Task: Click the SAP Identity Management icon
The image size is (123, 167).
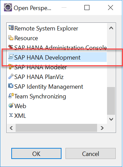Action: [11, 86]
